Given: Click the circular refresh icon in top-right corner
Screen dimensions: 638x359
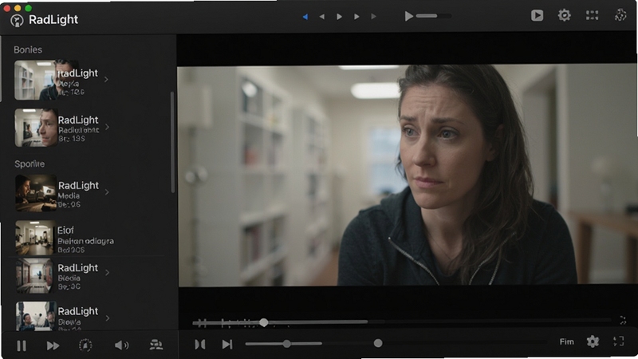Looking at the screenshot, I should [x=620, y=15].
